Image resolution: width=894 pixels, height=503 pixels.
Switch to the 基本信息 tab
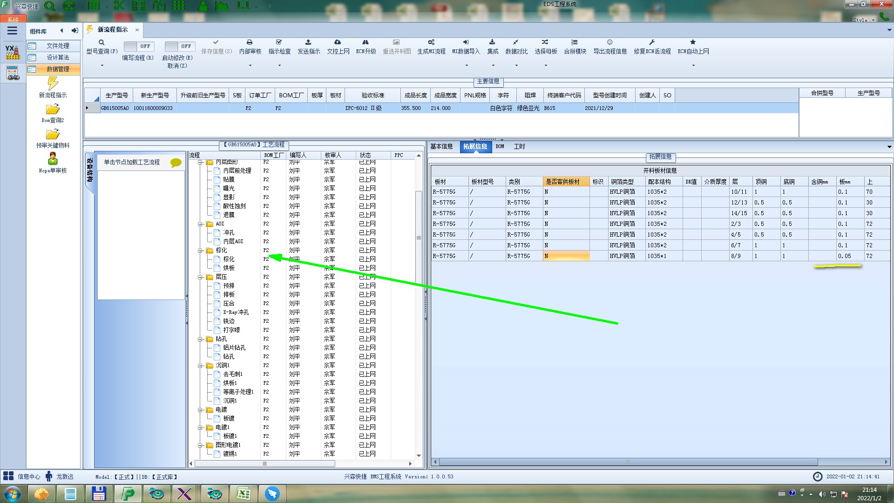pos(441,147)
